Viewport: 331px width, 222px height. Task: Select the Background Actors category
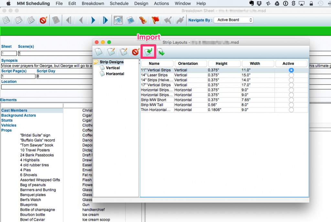click(18, 116)
